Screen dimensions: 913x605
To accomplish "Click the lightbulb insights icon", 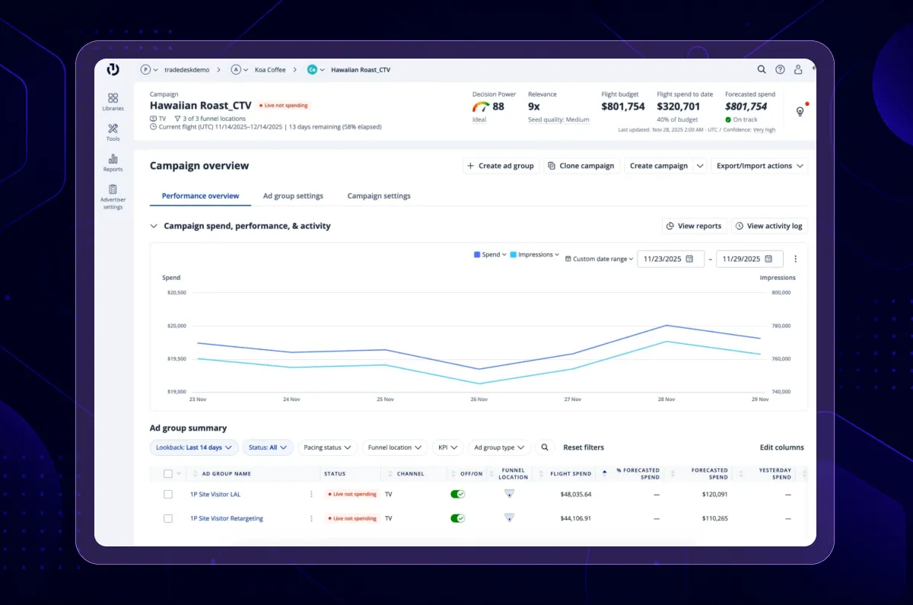I will click(x=800, y=111).
